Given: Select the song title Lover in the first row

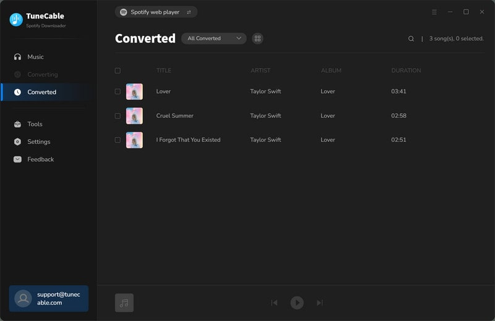Looking at the screenshot, I should coord(163,91).
